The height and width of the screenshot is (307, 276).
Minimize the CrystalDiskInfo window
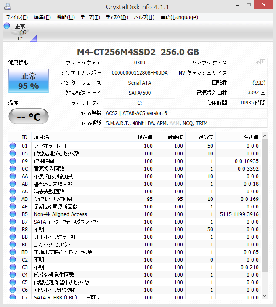click(x=237, y=5)
